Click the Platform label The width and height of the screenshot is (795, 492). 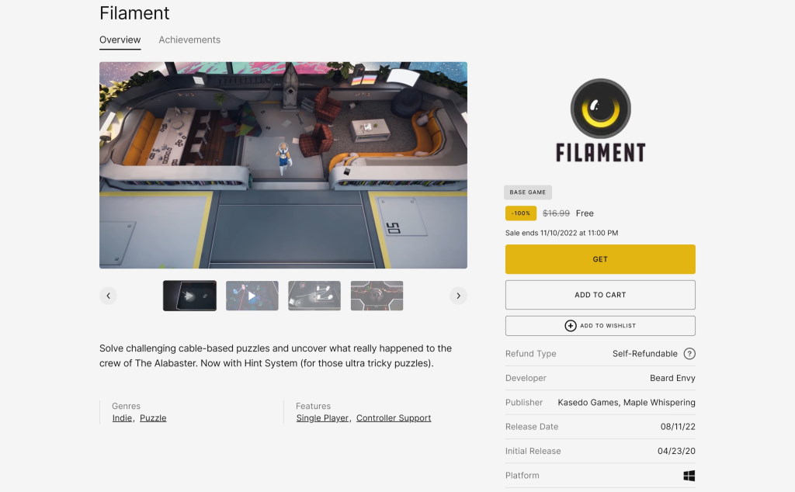coord(522,475)
